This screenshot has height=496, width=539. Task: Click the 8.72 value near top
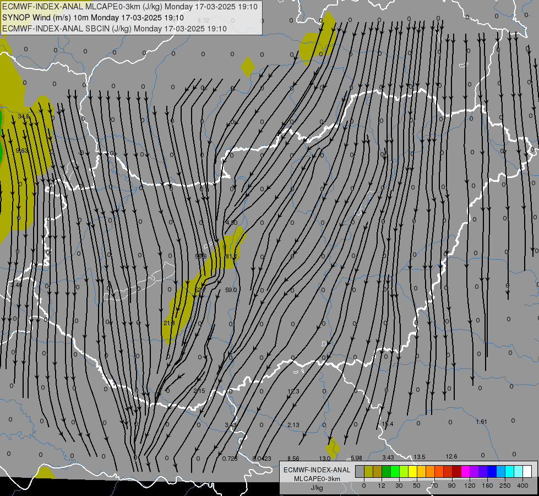(x=204, y=20)
